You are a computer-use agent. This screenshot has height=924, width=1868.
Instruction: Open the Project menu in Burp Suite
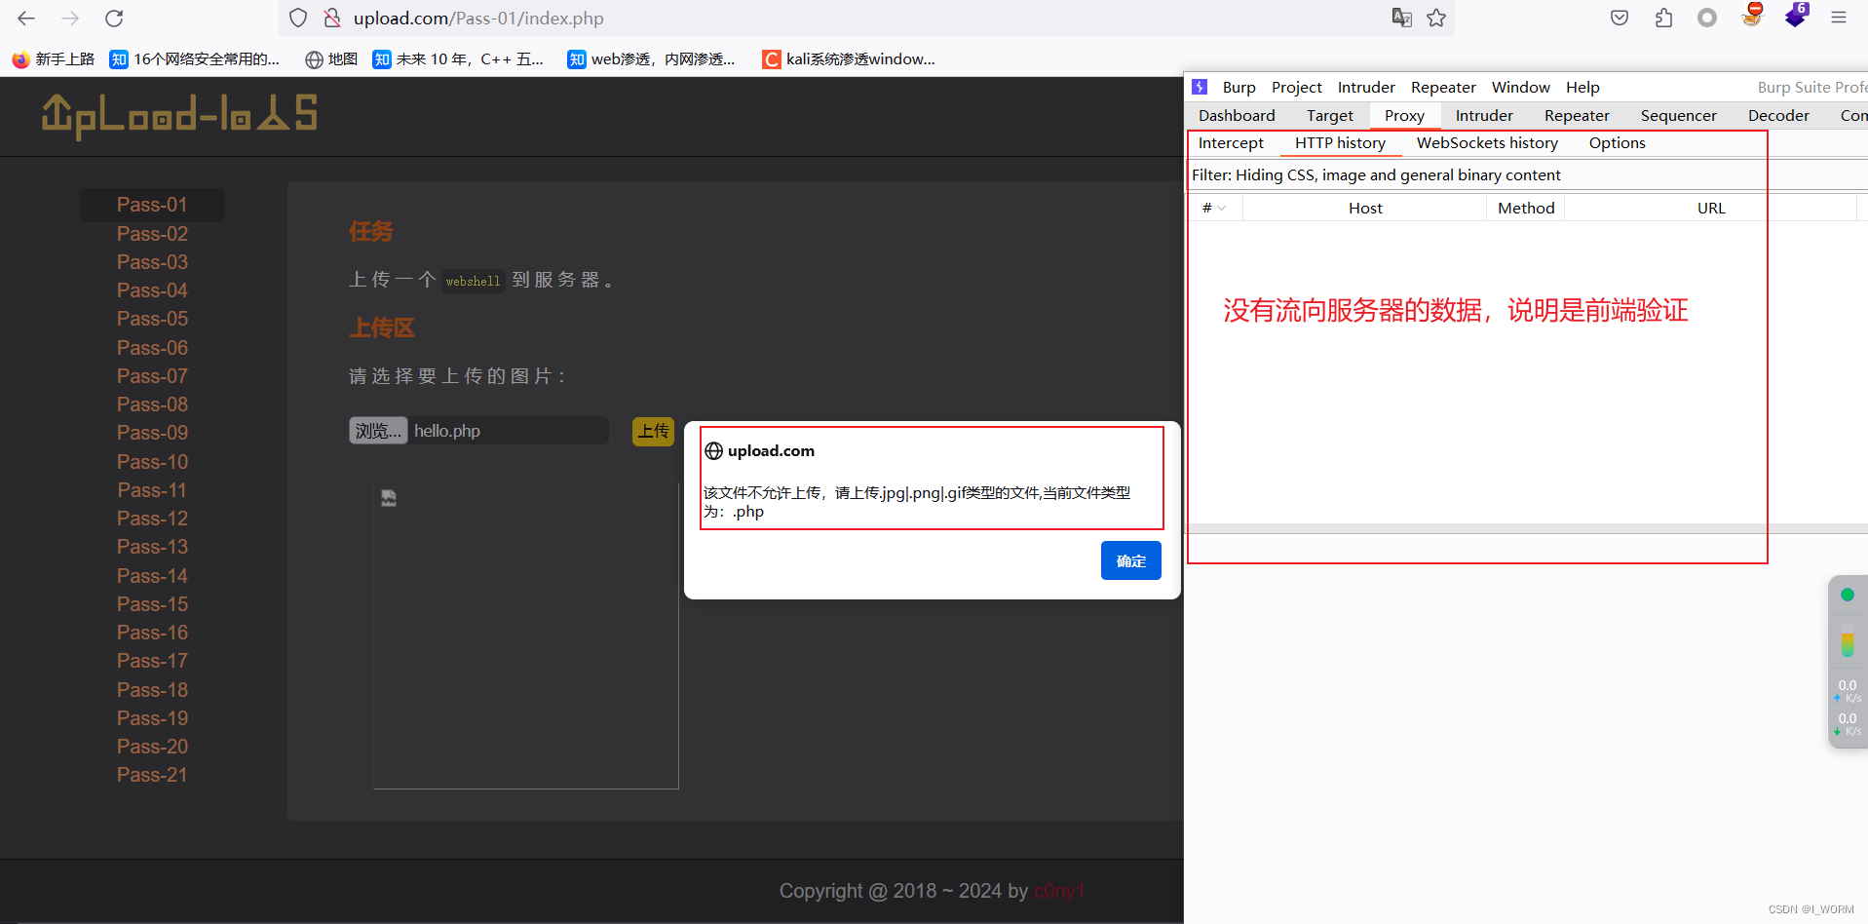tap(1296, 87)
